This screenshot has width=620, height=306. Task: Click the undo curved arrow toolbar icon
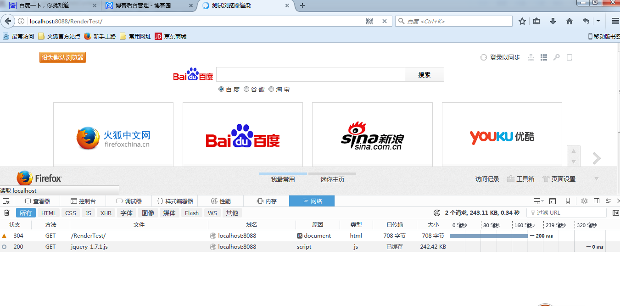586,21
